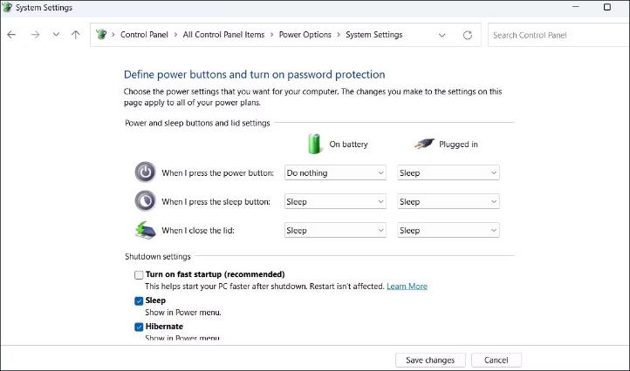Enable Turn on fast startup checkbox
630x371 pixels.
(139, 274)
